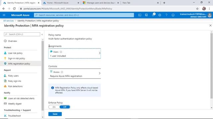213x119 pixels.
Task: Click the left menu scrollbar down arrow
Action: 43,117
